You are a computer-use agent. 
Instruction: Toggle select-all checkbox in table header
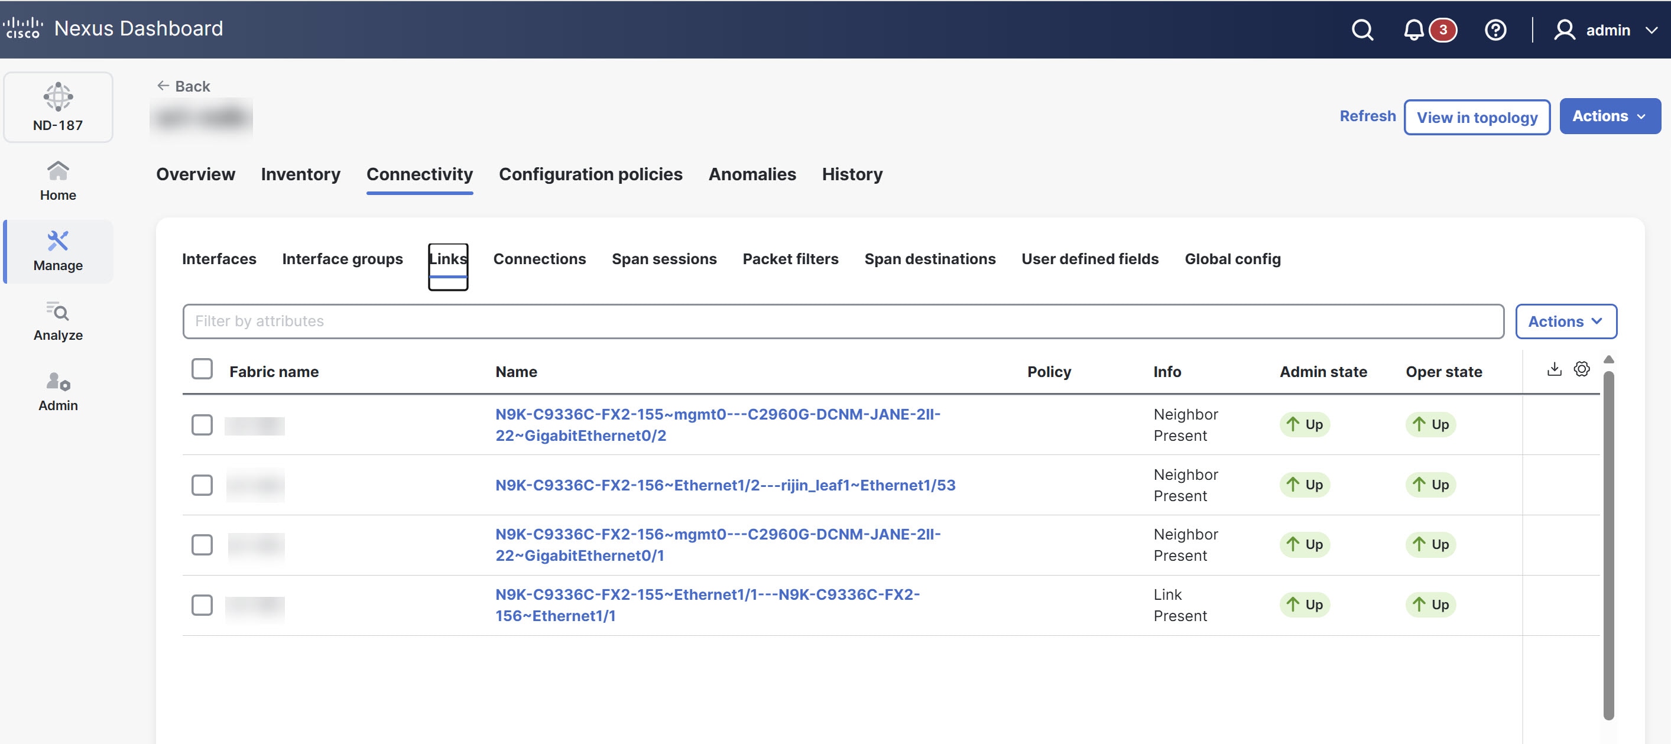[x=202, y=369]
